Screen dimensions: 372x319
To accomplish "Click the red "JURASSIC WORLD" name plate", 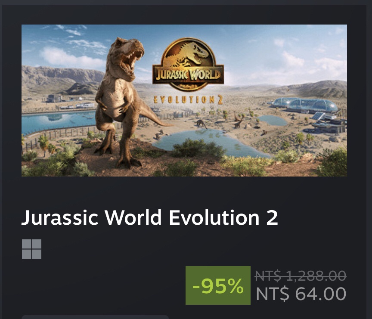I will (188, 74).
